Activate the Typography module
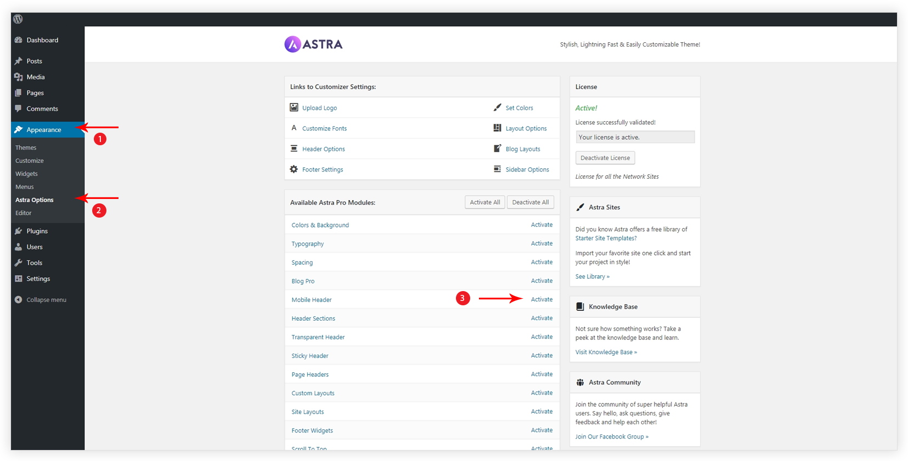 tap(542, 243)
